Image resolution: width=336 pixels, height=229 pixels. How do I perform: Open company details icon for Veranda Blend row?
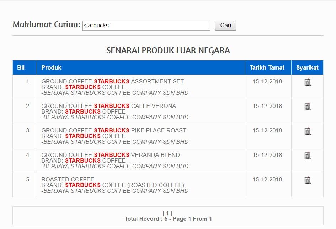(x=308, y=156)
